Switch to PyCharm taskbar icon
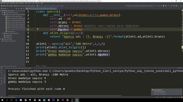Viewport: 183px width, 102px height. (77, 100)
